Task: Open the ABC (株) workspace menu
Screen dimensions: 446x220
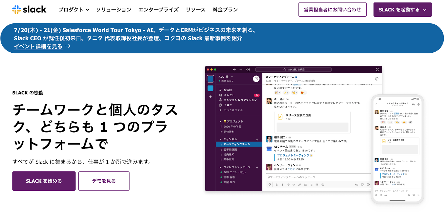Action: point(226,77)
